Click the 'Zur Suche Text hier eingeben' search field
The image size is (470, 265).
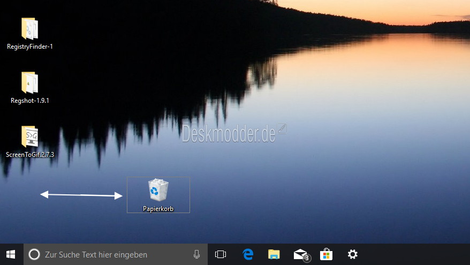pos(116,254)
